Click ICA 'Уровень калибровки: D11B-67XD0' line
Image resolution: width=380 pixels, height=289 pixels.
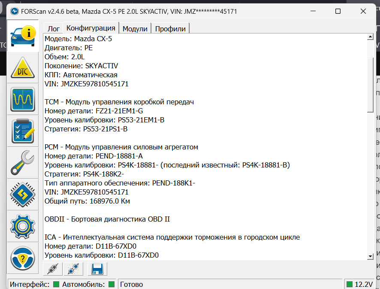tap(102, 255)
